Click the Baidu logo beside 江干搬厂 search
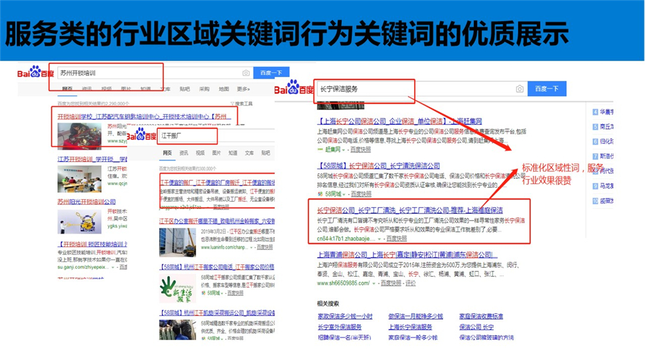Screen dimensions: 645x362 point(141,135)
